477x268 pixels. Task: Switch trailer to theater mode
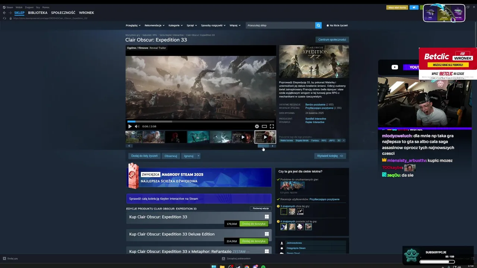tap(264, 127)
